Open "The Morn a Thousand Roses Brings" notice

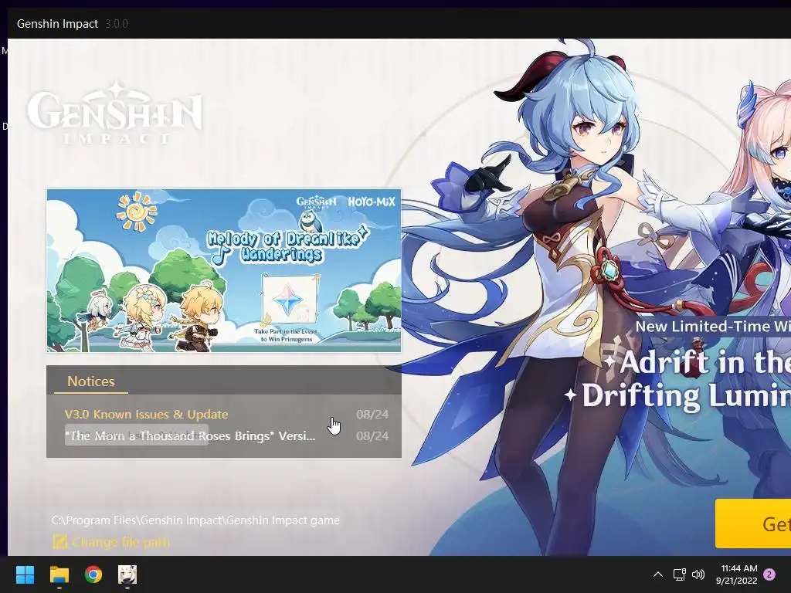[190, 436]
